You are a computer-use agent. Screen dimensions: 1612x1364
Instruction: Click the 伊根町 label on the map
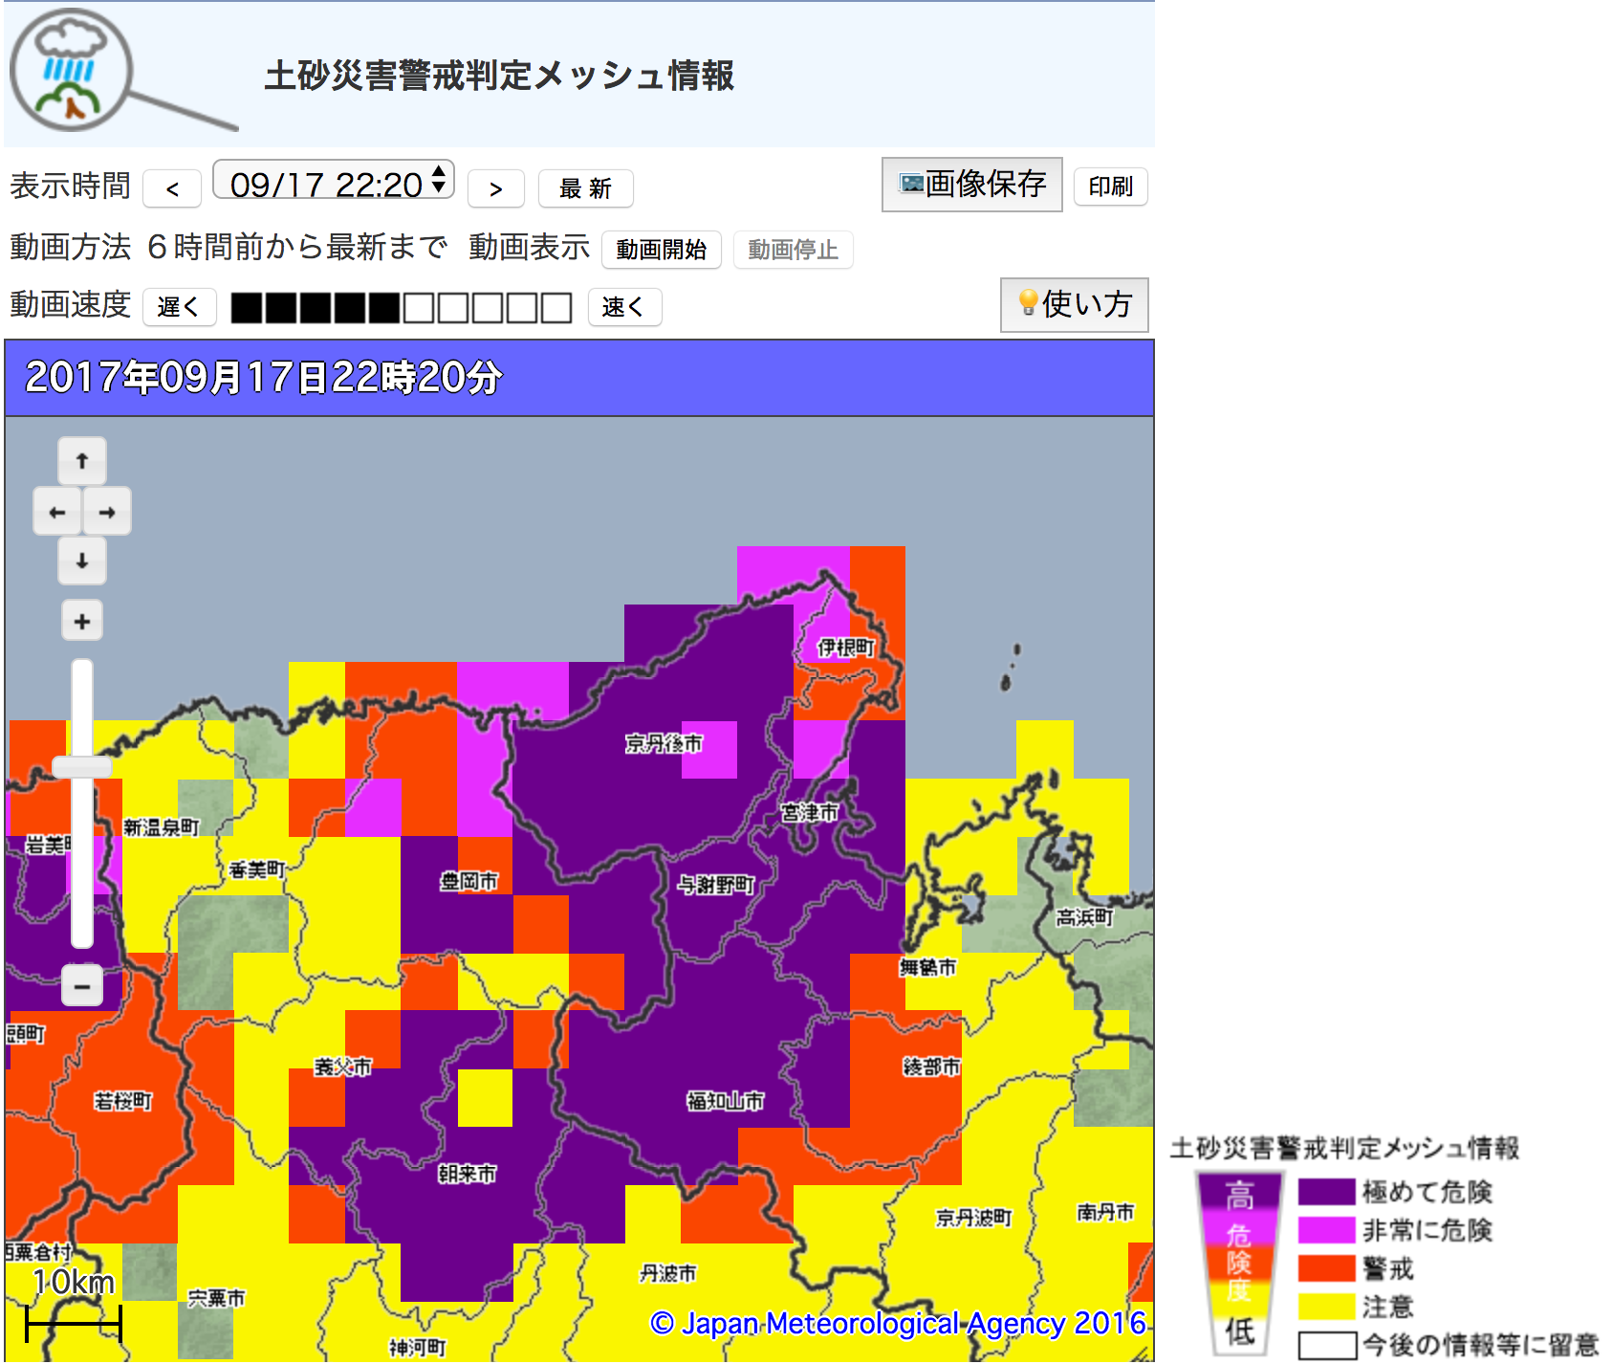tap(846, 648)
